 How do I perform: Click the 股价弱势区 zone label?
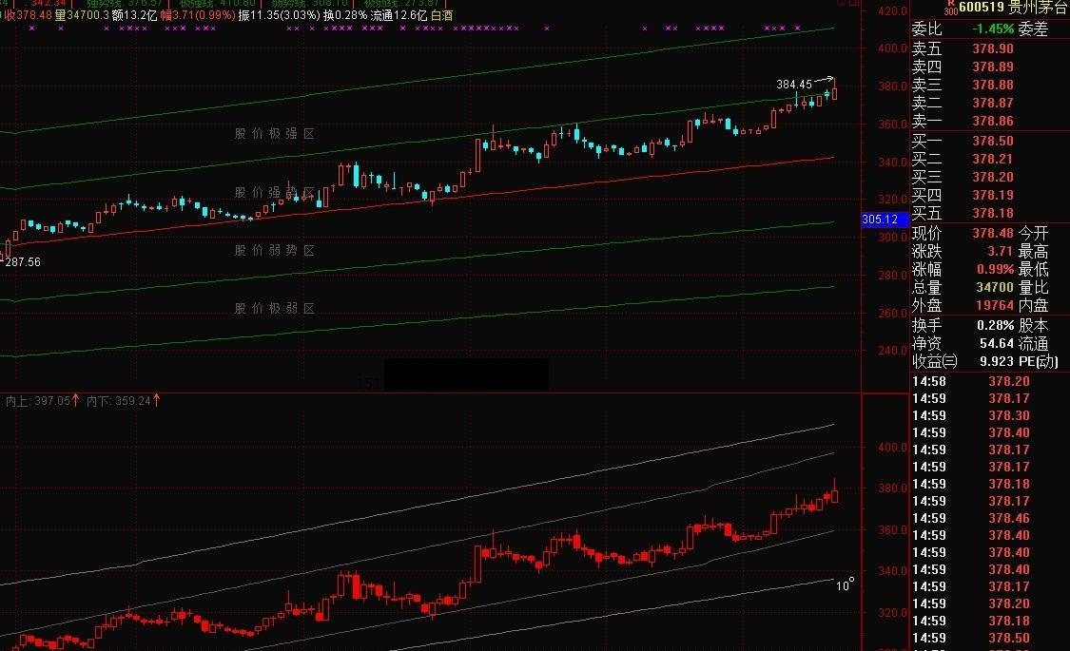pos(274,250)
